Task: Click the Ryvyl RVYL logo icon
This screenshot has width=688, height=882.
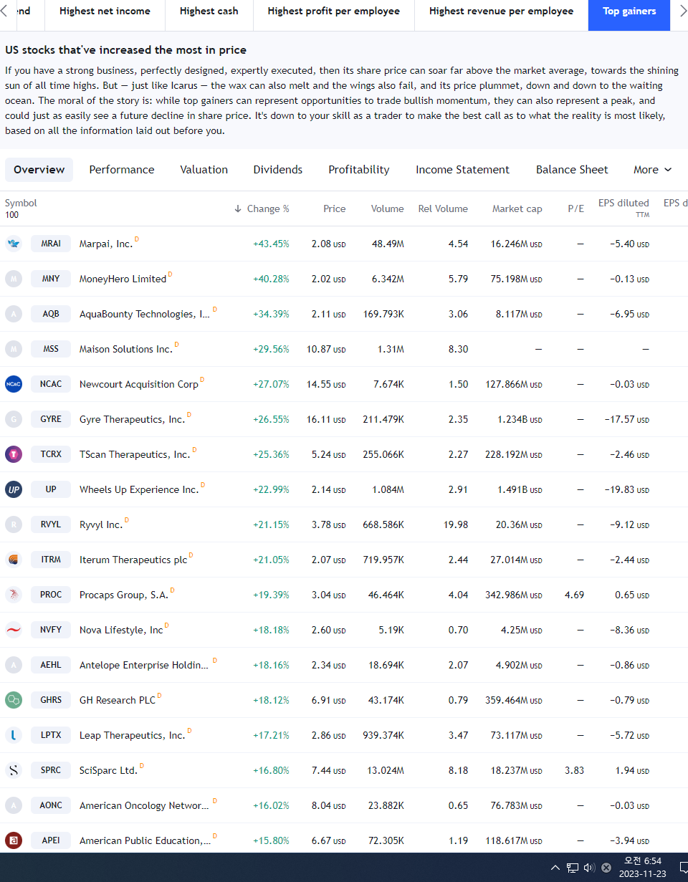Action: tap(14, 524)
